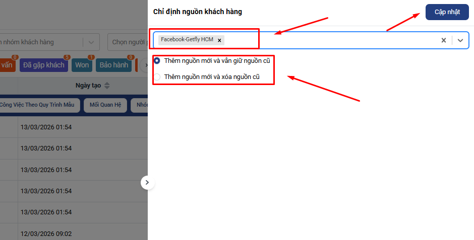Click 'Công Việc Theo Quy Trình Mẫu' button

[37, 105]
